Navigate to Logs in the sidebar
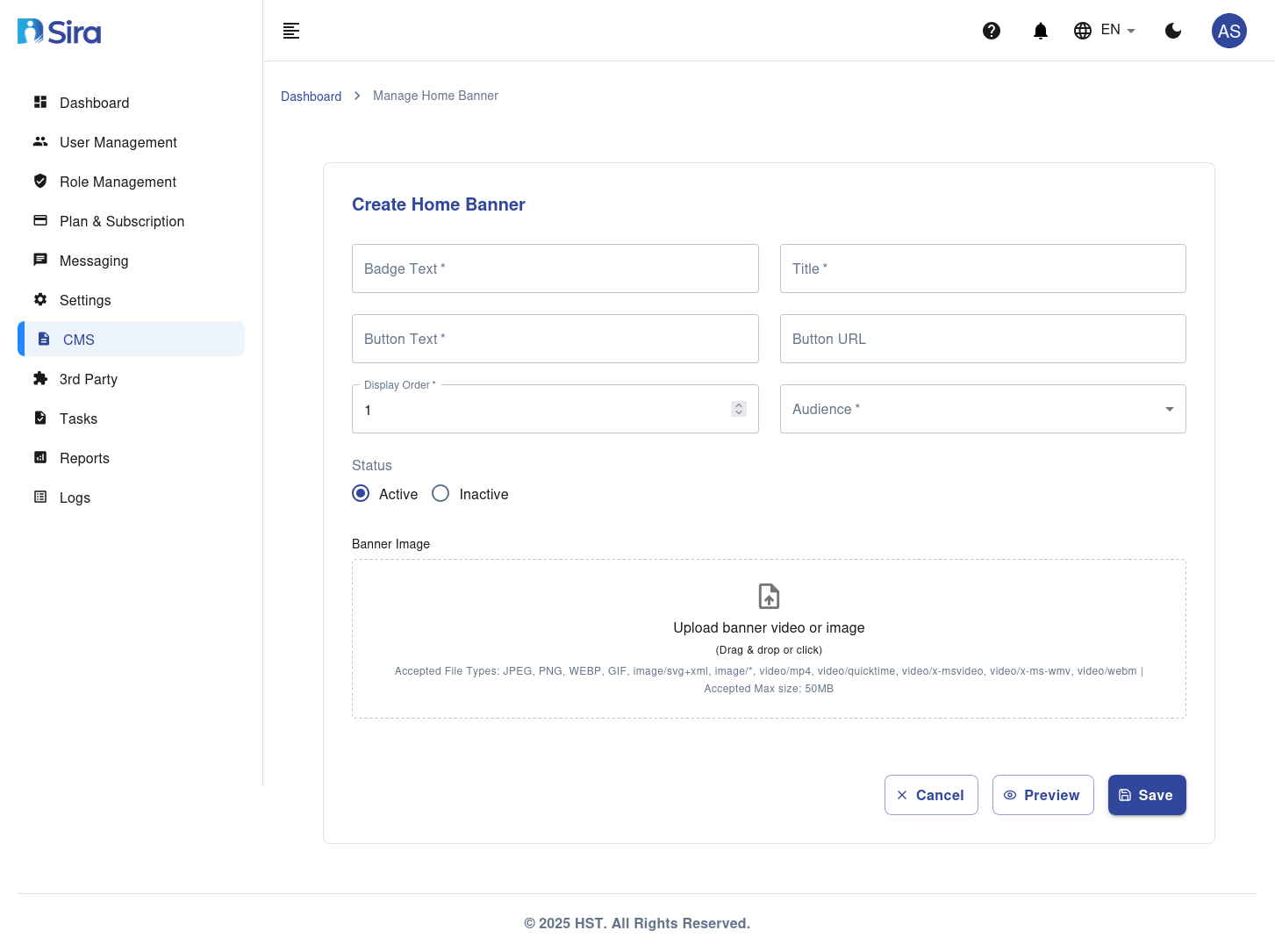 (40, 497)
